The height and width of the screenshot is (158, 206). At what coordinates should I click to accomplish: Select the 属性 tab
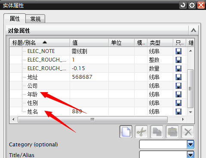click(x=15, y=19)
